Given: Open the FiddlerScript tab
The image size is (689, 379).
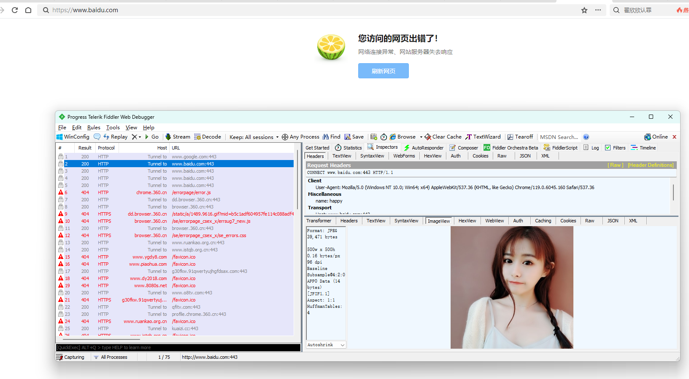Looking at the screenshot, I should (x=561, y=148).
